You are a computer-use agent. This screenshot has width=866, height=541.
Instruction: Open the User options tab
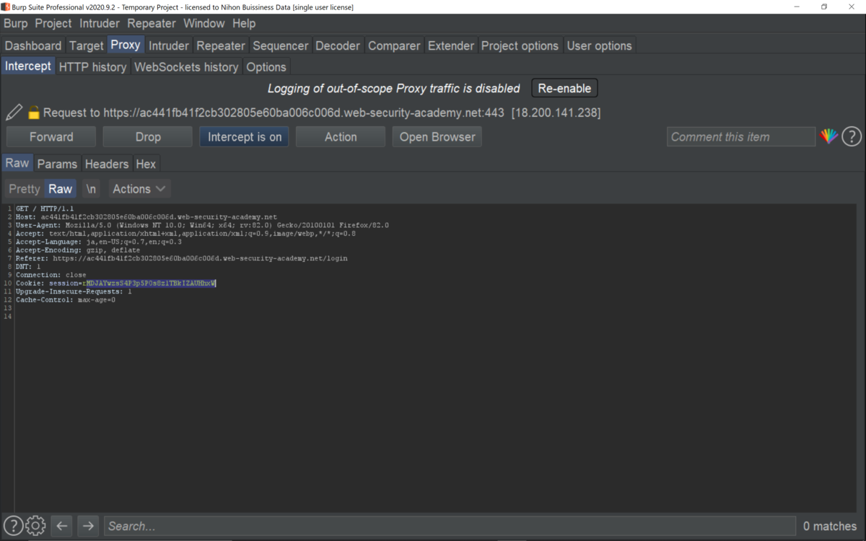[600, 45]
